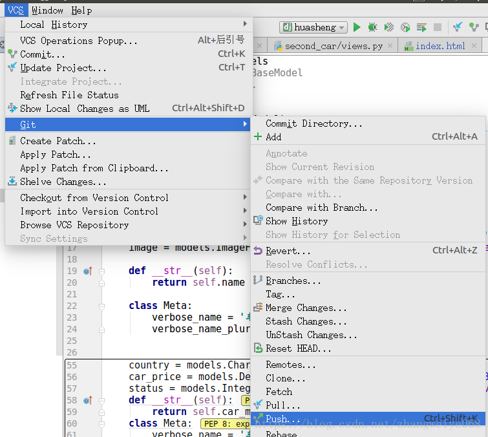Select the highlighted Push... entry
Image resolution: width=488 pixels, height=437 pixels.
(368, 419)
